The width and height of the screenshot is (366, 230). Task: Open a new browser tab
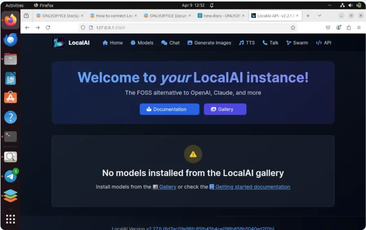[308, 16]
